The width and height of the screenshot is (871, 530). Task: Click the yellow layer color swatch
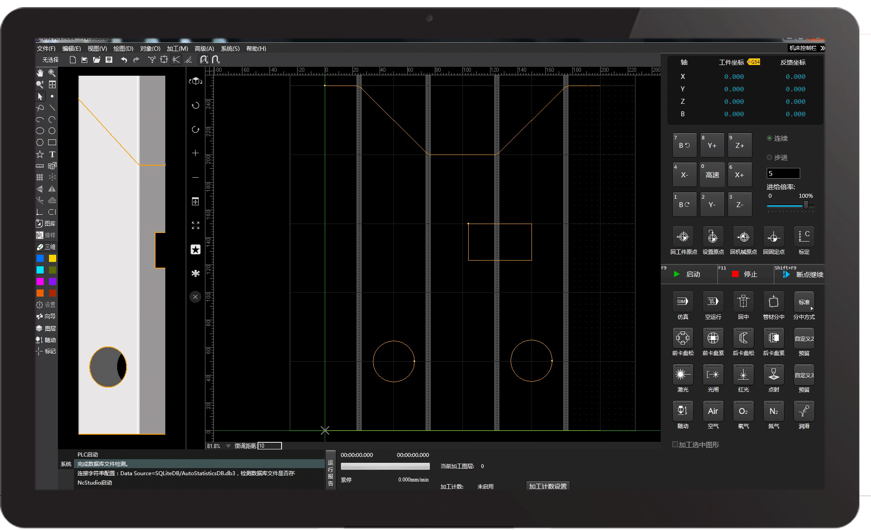point(52,258)
